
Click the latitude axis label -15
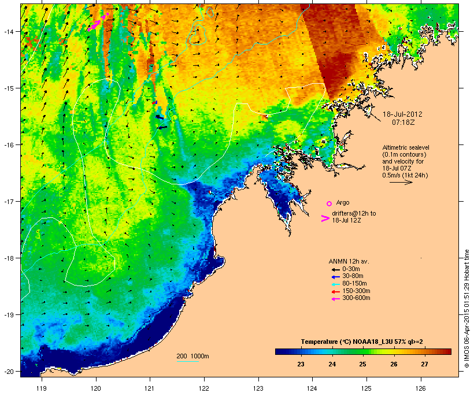(x=9, y=88)
